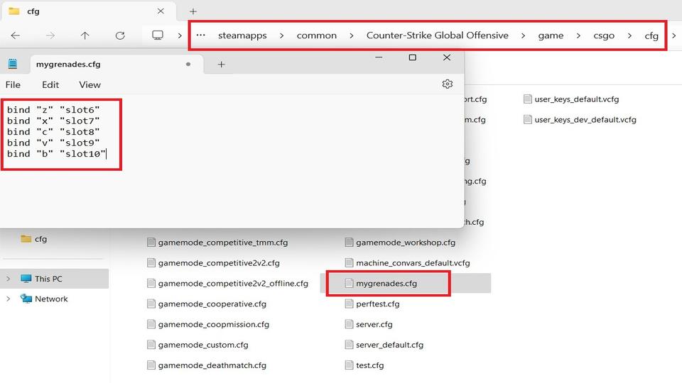Image resolution: width=682 pixels, height=383 pixels.
Task: Show hidden breadcrumb path ellipsis
Action: pos(200,35)
